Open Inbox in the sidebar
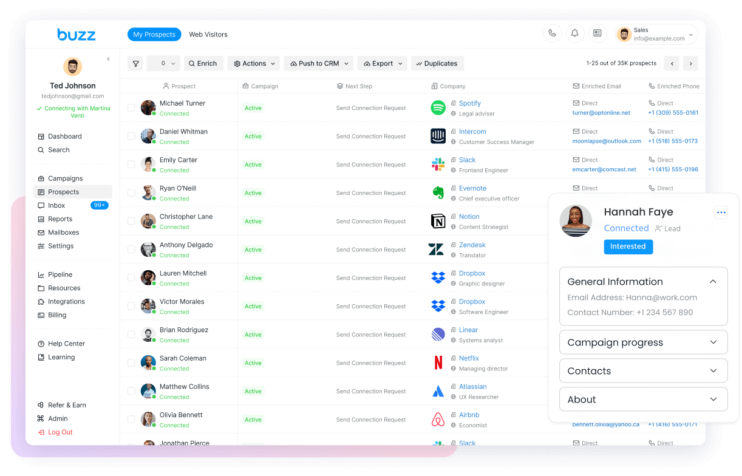Image resolution: width=742 pixels, height=476 pixels. pos(56,206)
